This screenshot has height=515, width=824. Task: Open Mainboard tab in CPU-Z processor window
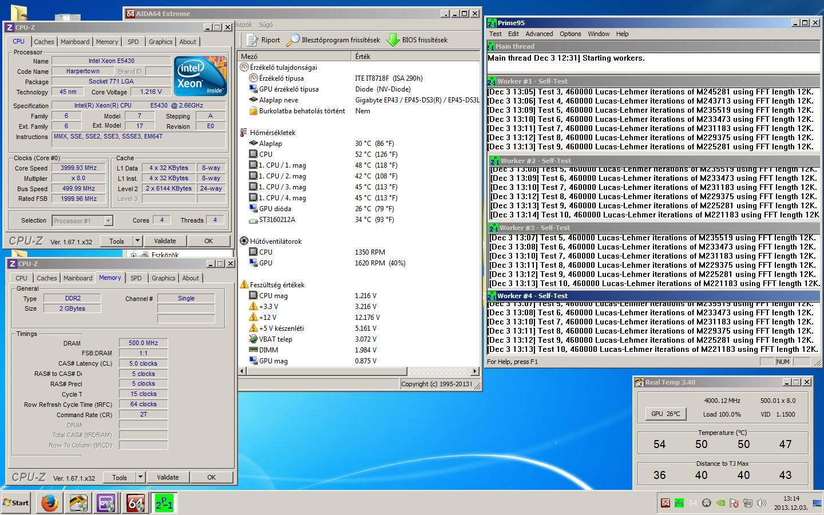coord(75,42)
